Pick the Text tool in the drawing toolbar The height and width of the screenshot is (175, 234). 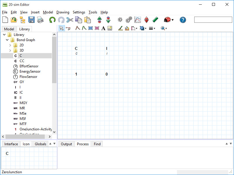[103, 28]
